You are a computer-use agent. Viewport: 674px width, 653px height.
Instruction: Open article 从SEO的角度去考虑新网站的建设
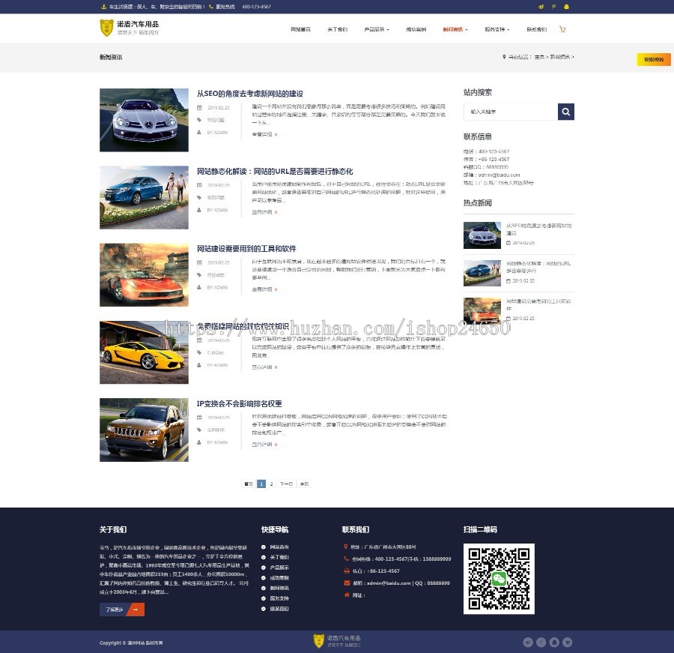[250, 94]
